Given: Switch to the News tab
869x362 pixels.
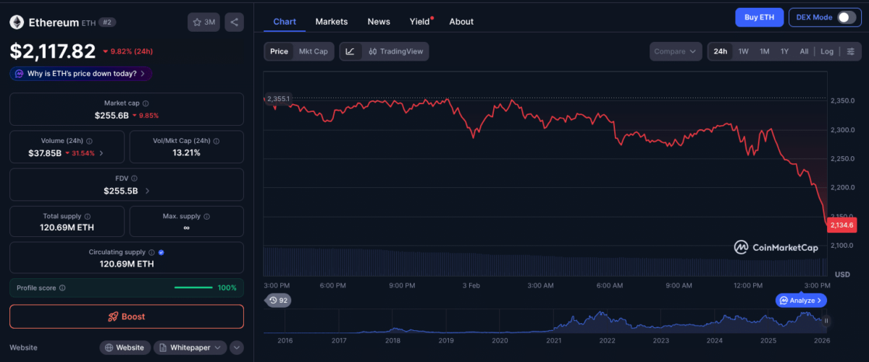Looking at the screenshot, I should 379,22.
